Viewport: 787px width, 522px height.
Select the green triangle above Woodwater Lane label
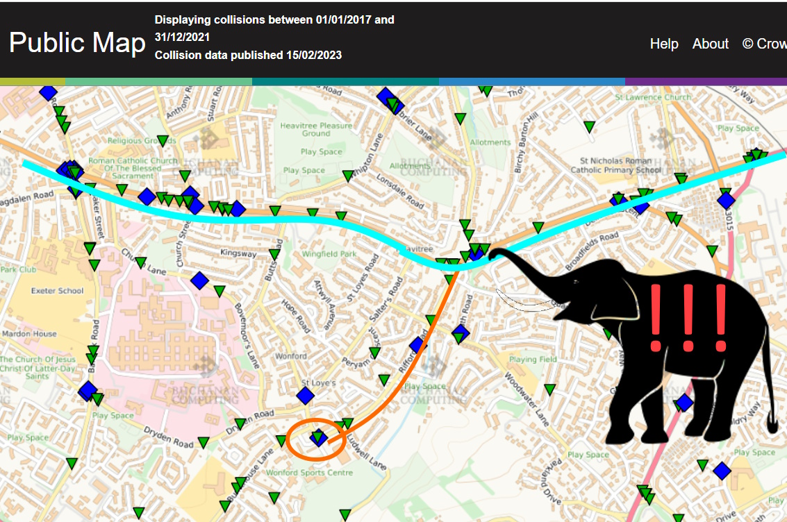(550, 389)
